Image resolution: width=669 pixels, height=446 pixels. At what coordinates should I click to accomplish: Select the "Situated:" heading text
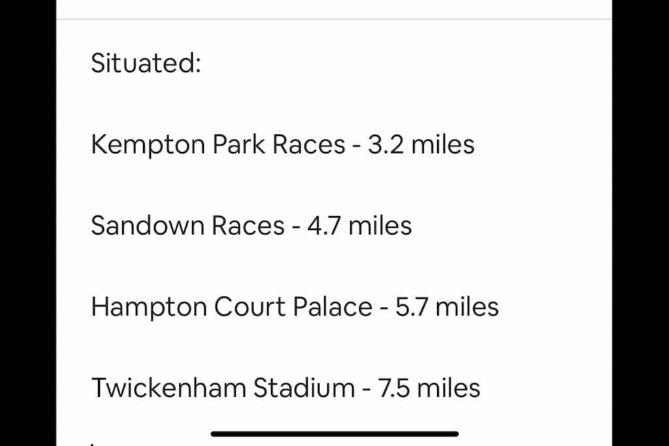coord(146,63)
